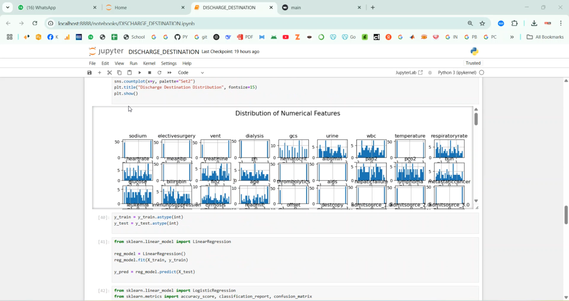Click the notebook title DISCHARGE_DESTINATION
Screen dimensions: 569x301
pyautogui.click(x=163, y=52)
